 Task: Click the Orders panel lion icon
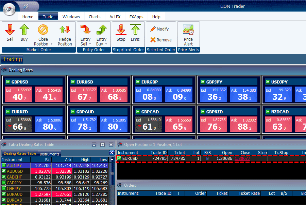(120, 185)
